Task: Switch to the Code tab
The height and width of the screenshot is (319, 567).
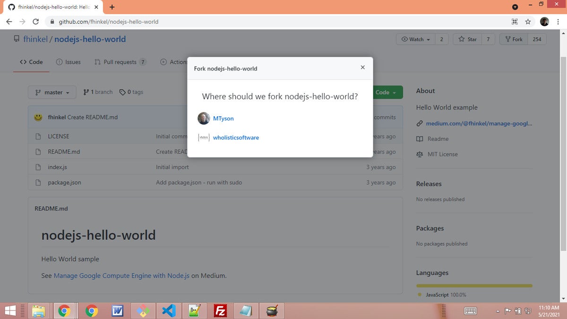Action: click(31, 62)
